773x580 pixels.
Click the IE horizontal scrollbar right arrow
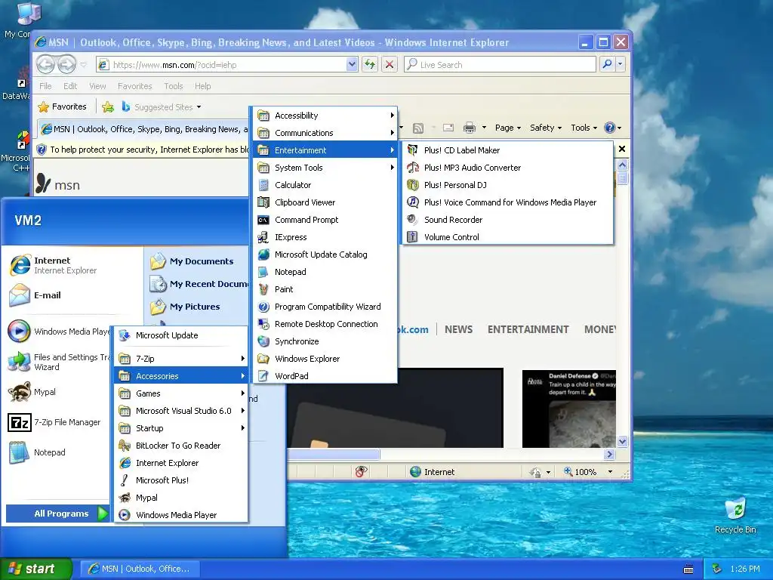610,454
